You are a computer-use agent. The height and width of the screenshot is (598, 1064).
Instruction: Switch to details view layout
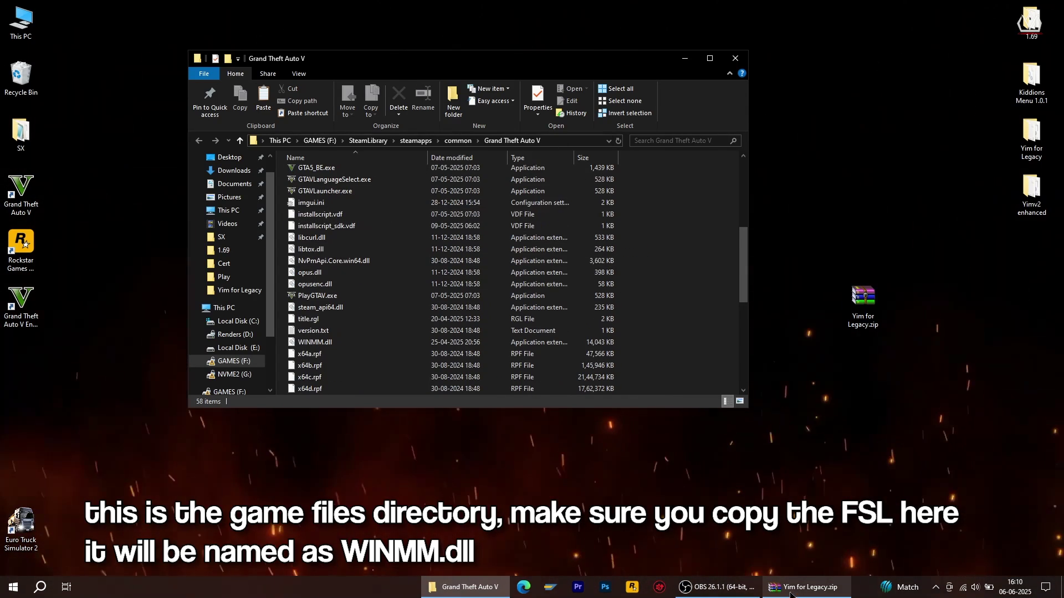coord(725,401)
